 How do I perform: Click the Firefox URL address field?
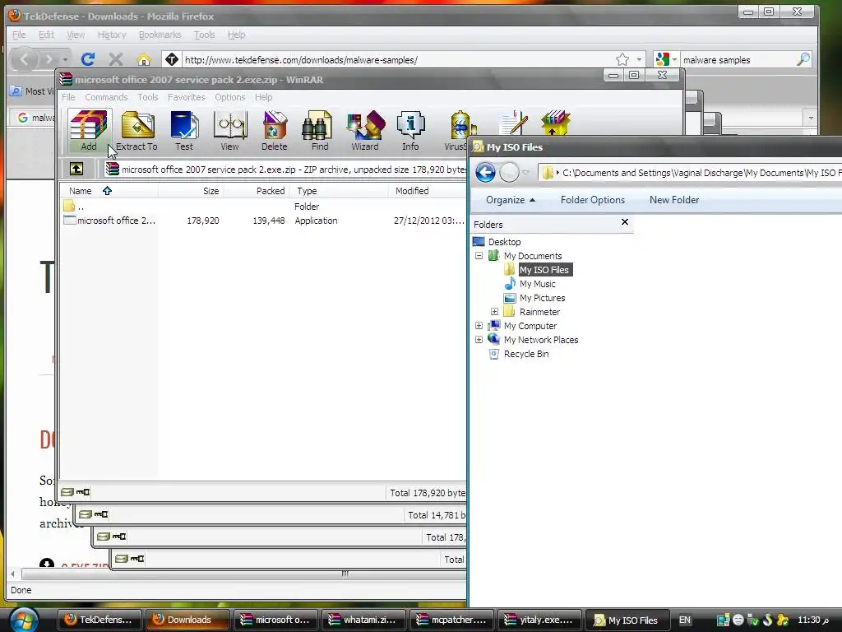pos(397,59)
